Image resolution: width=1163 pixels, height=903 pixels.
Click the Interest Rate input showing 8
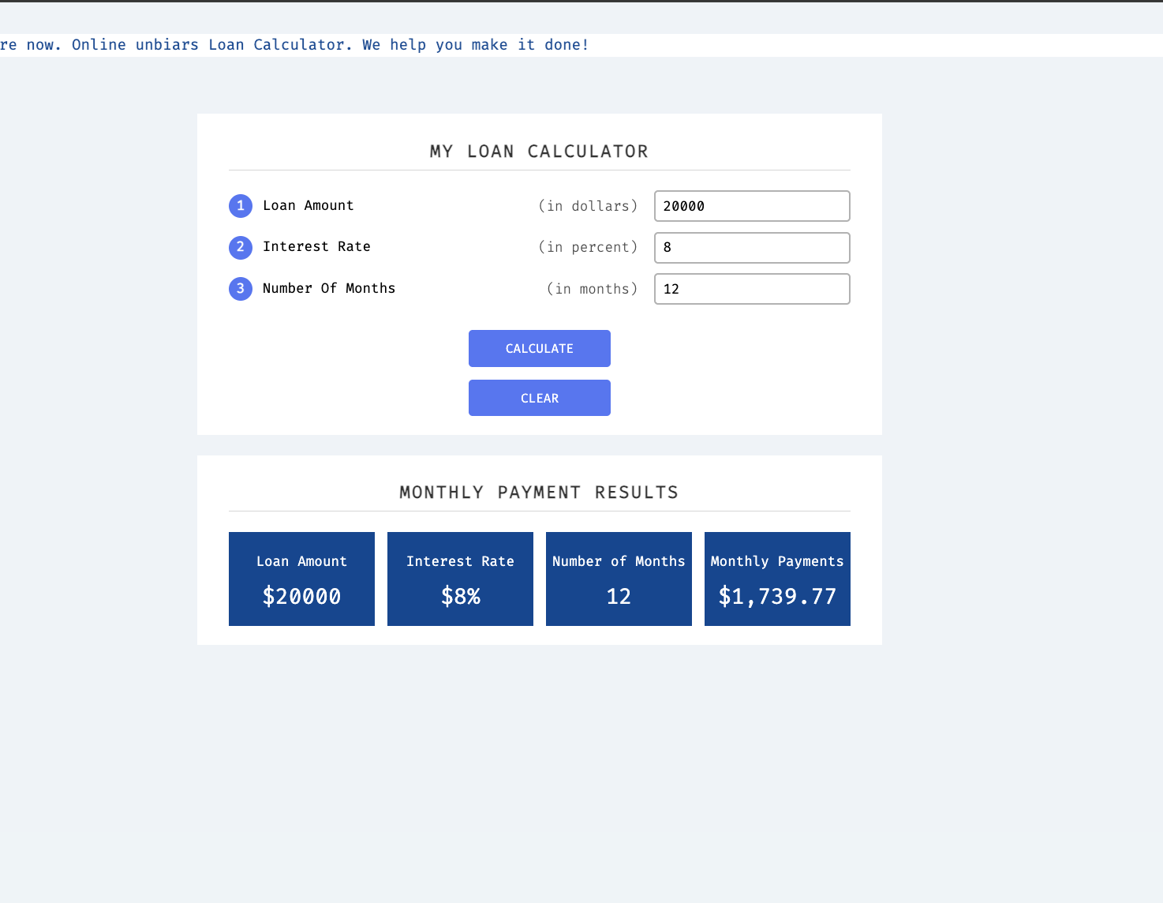[x=751, y=247]
